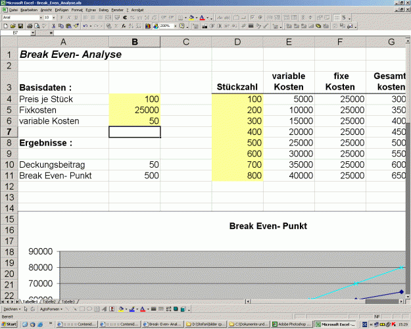Switch to the Tabelle2 sheet tab

pos(49,302)
